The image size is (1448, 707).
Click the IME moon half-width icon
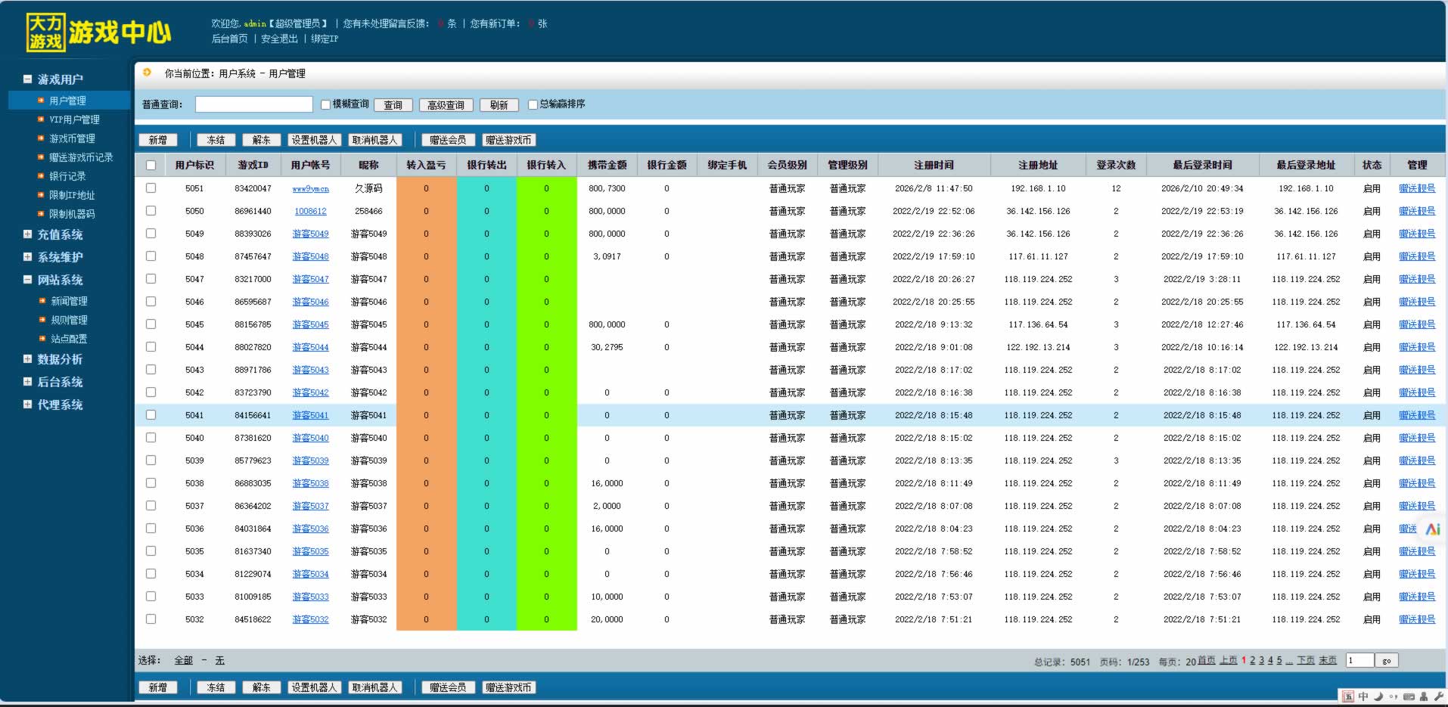(1378, 696)
